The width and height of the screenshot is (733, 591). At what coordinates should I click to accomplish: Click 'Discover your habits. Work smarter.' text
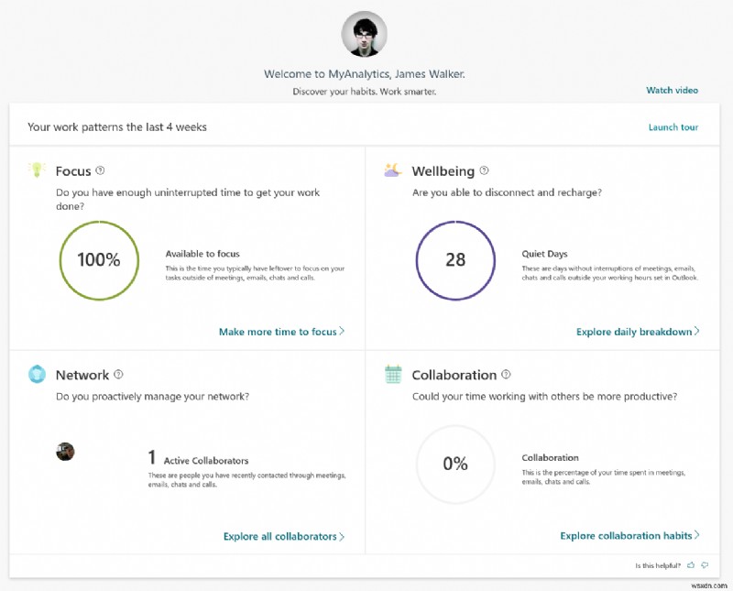click(x=364, y=92)
